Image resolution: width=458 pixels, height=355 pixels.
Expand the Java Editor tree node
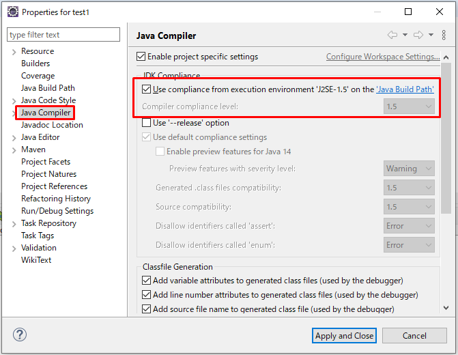click(14, 138)
